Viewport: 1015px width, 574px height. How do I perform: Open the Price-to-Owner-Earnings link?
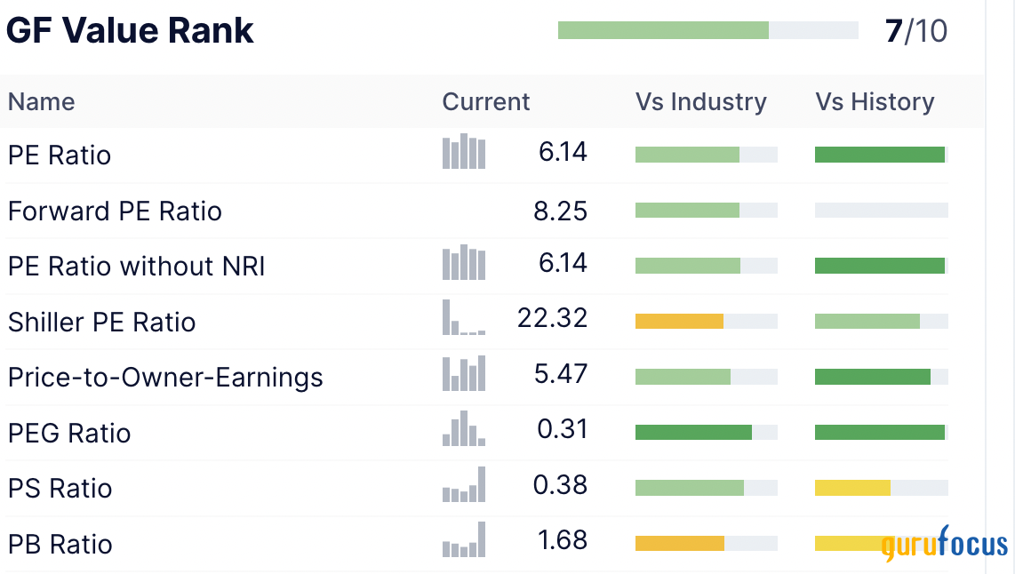(x=165, y=378)
